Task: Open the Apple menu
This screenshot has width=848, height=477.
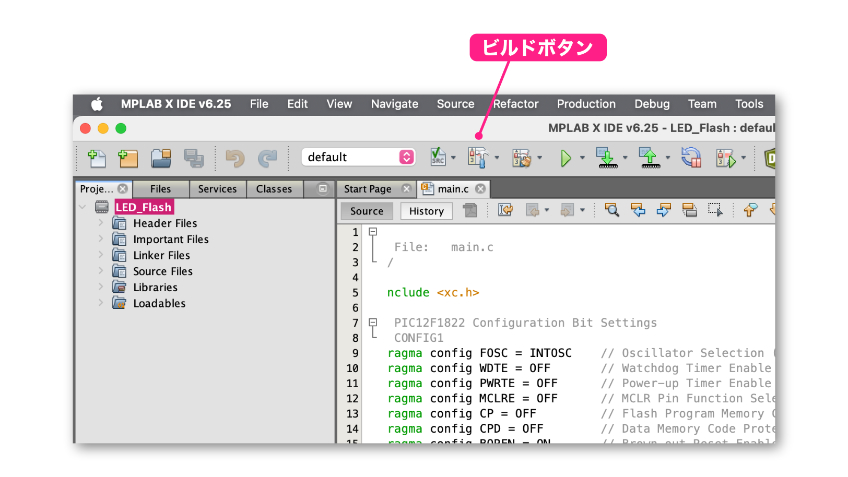Action: (x=97, y=104)
